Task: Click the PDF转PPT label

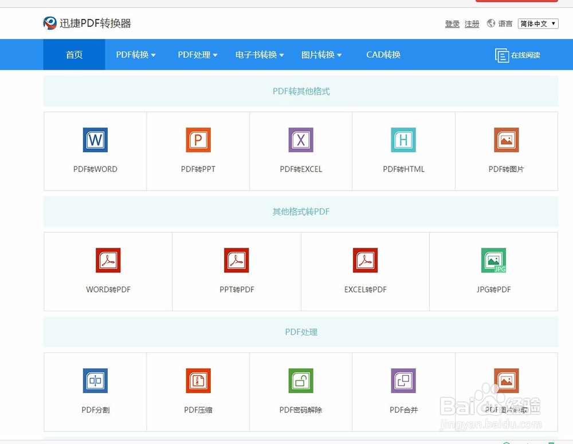Action: (x=198, y=169)
